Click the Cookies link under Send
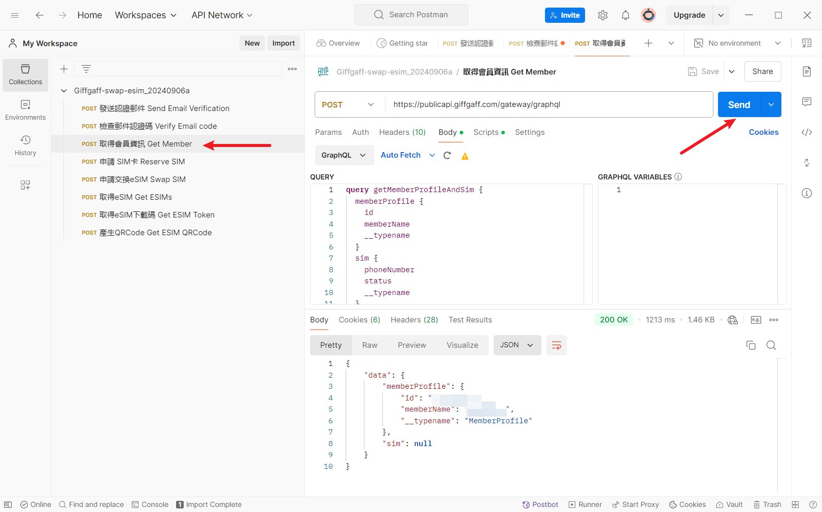Image resolution: width=822 pixels, height=512 pixels. (763, 132)
